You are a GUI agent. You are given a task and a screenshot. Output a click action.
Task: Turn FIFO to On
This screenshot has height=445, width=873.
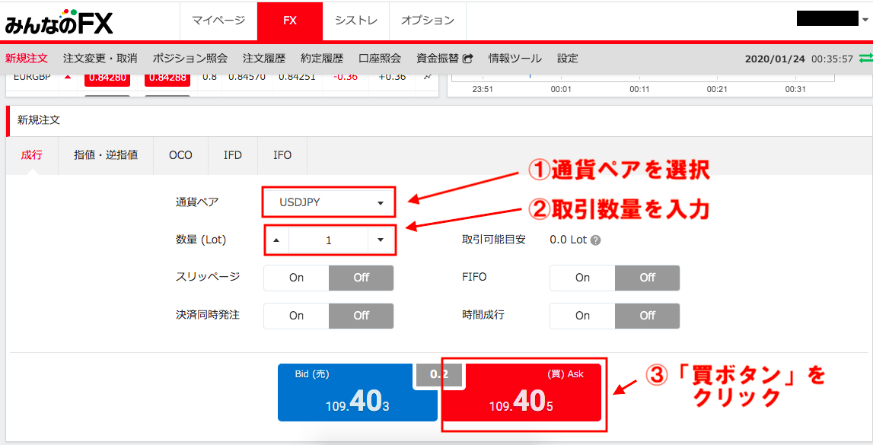582,278
